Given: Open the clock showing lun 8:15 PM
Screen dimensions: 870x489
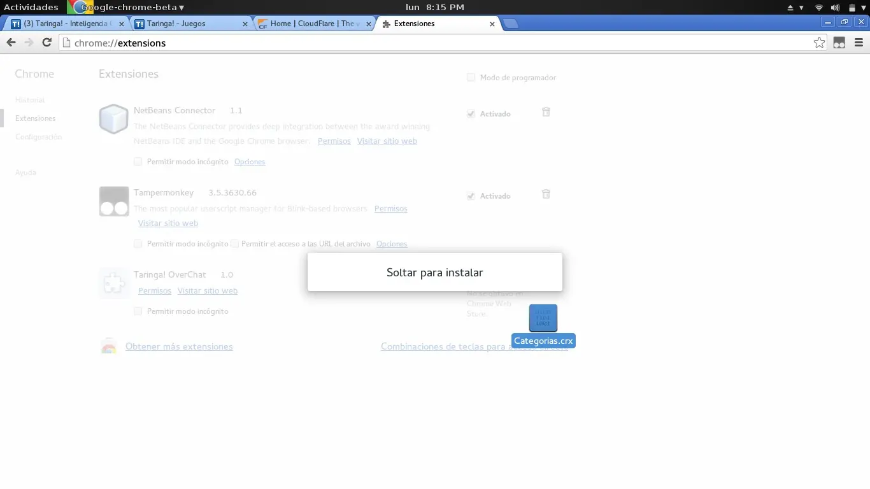Looking at the screenshot, I should pos(435,8).
